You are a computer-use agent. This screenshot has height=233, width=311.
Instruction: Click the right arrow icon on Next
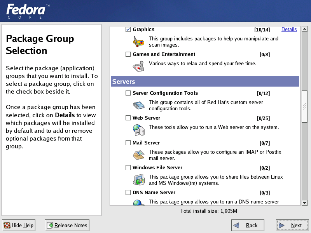coord(281,225)
